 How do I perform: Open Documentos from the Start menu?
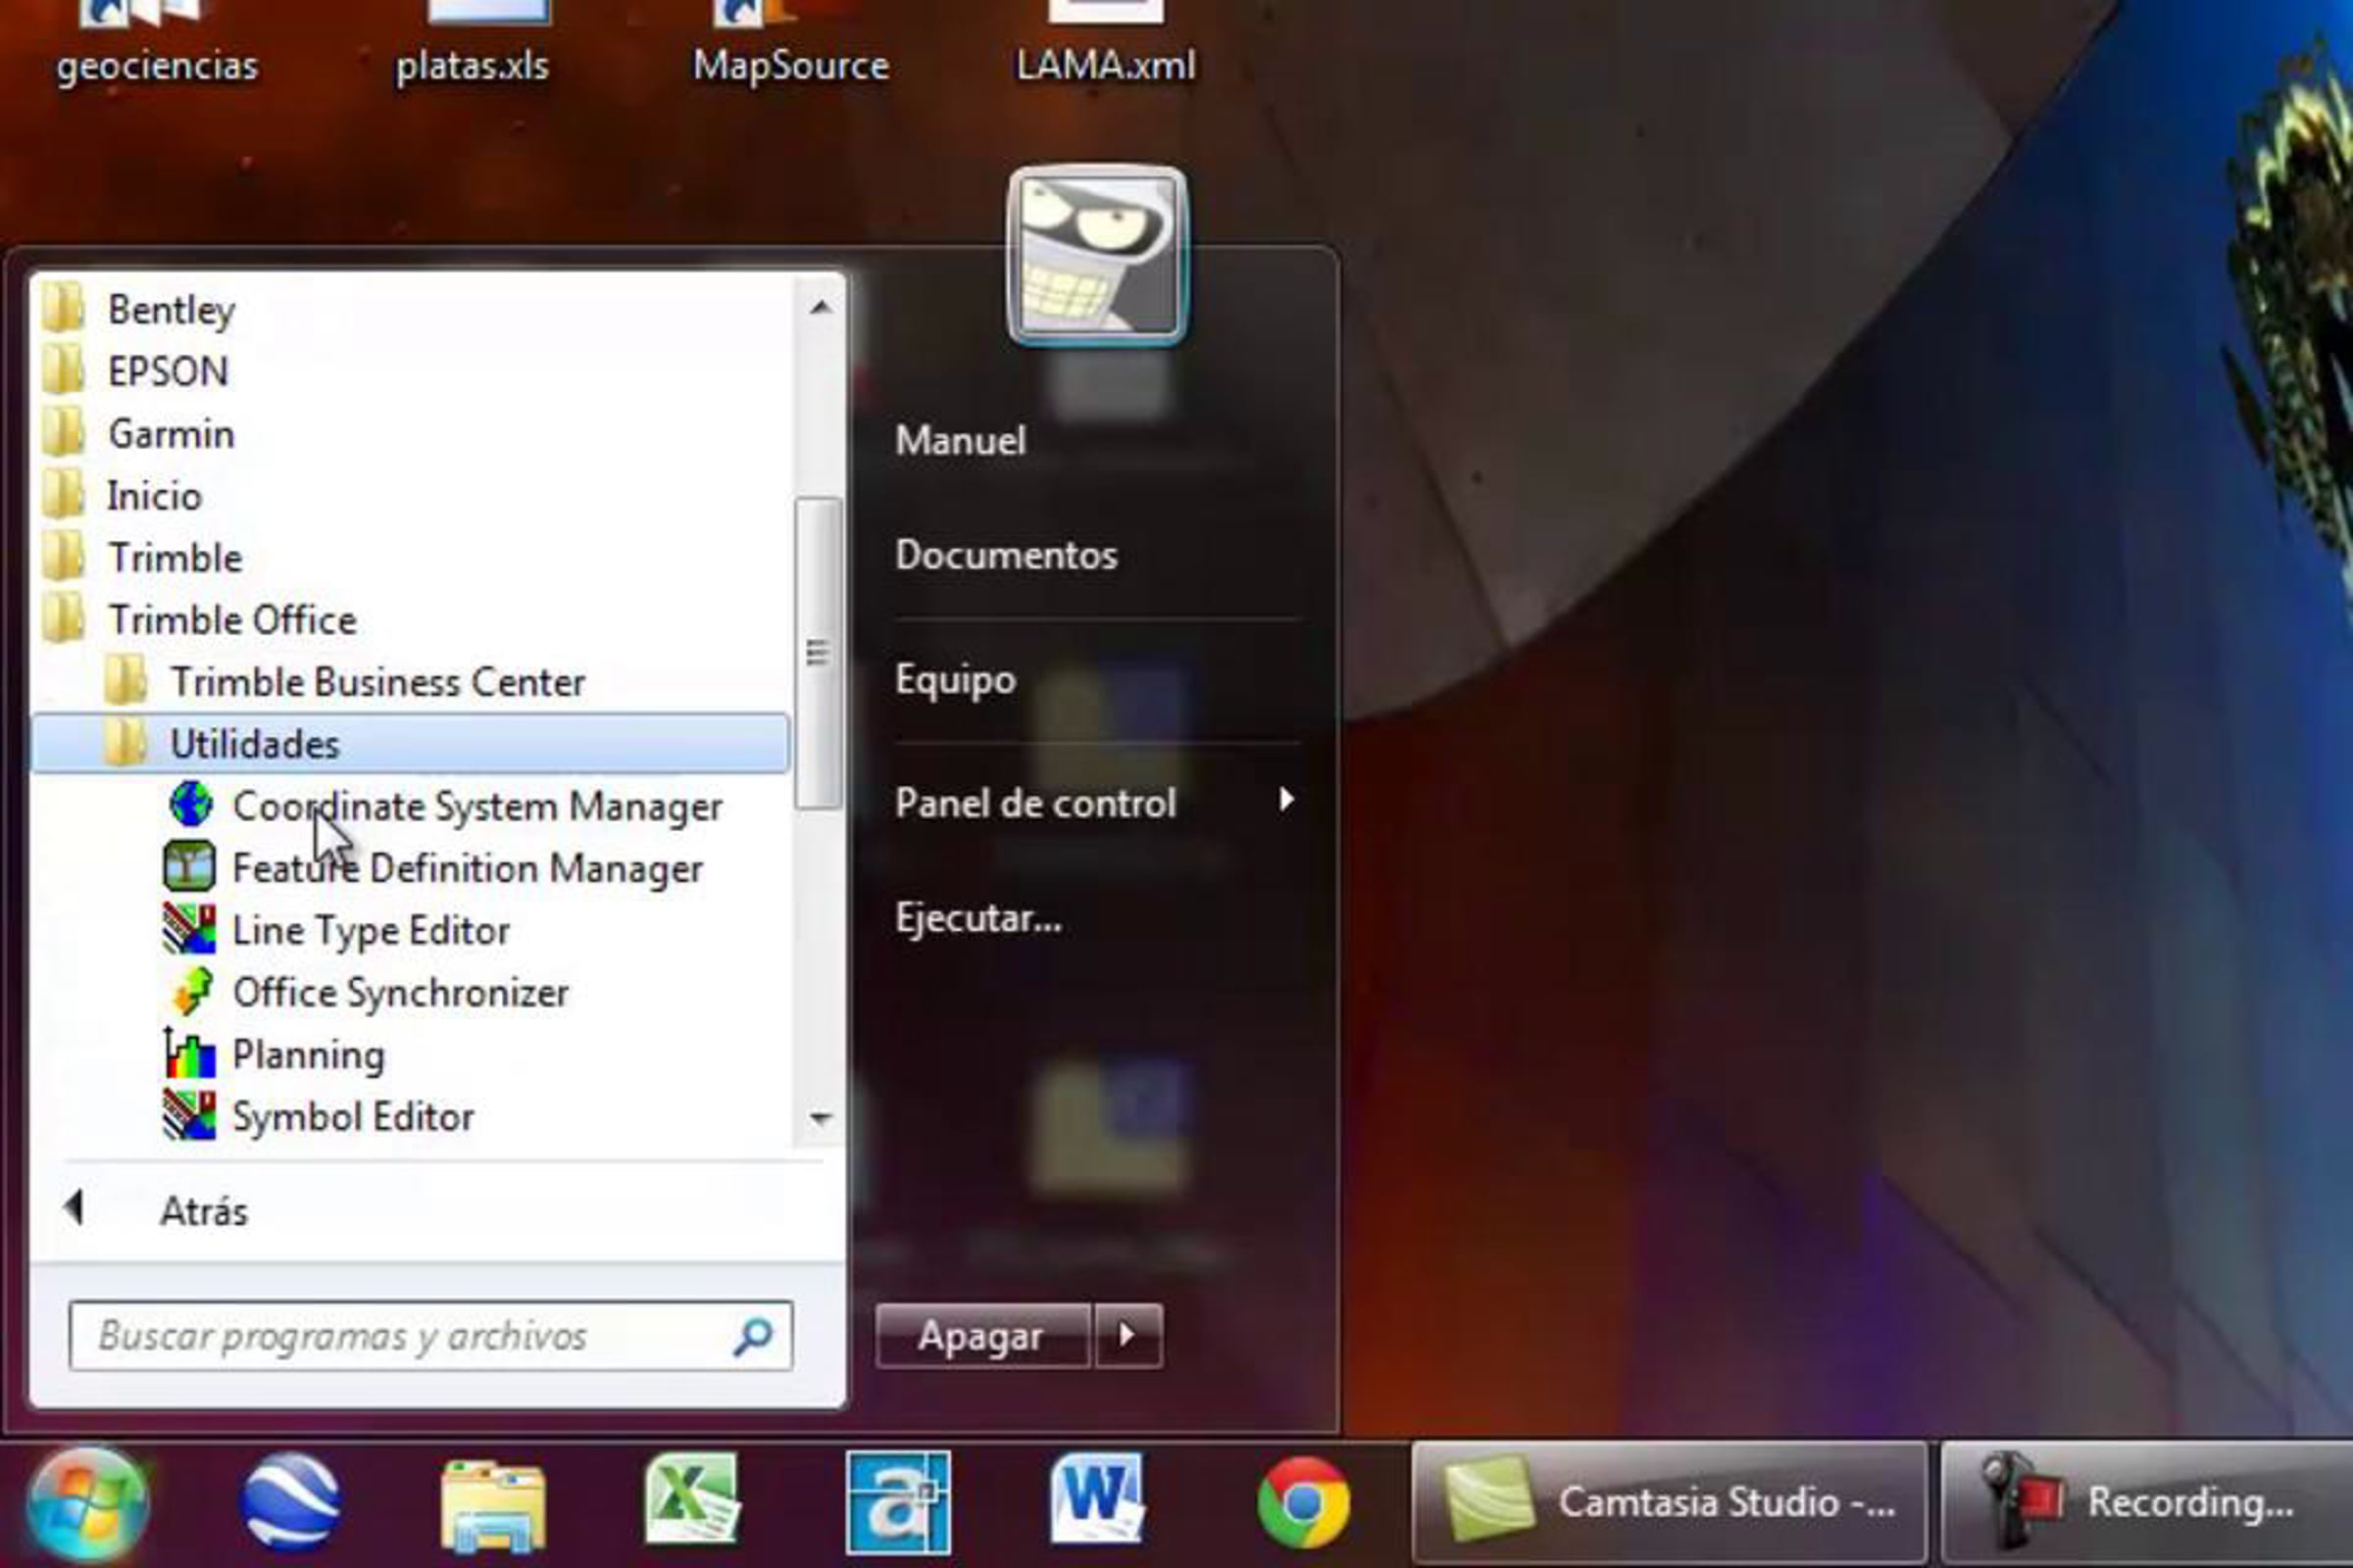pyautogui.click(x=1006, y=555)
